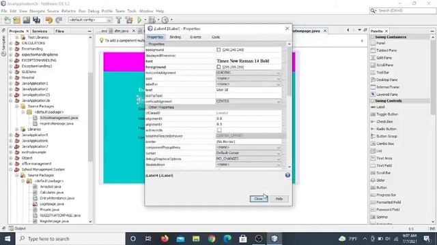The width and height of the screenshot is (437, 245).
Task: Click the New File toolbar icon
Action: coord(8,20)
